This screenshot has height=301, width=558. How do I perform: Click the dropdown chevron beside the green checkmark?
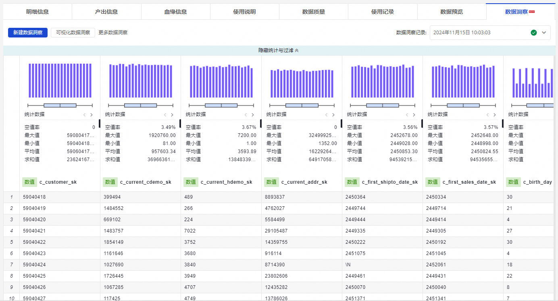pos(543,33)
